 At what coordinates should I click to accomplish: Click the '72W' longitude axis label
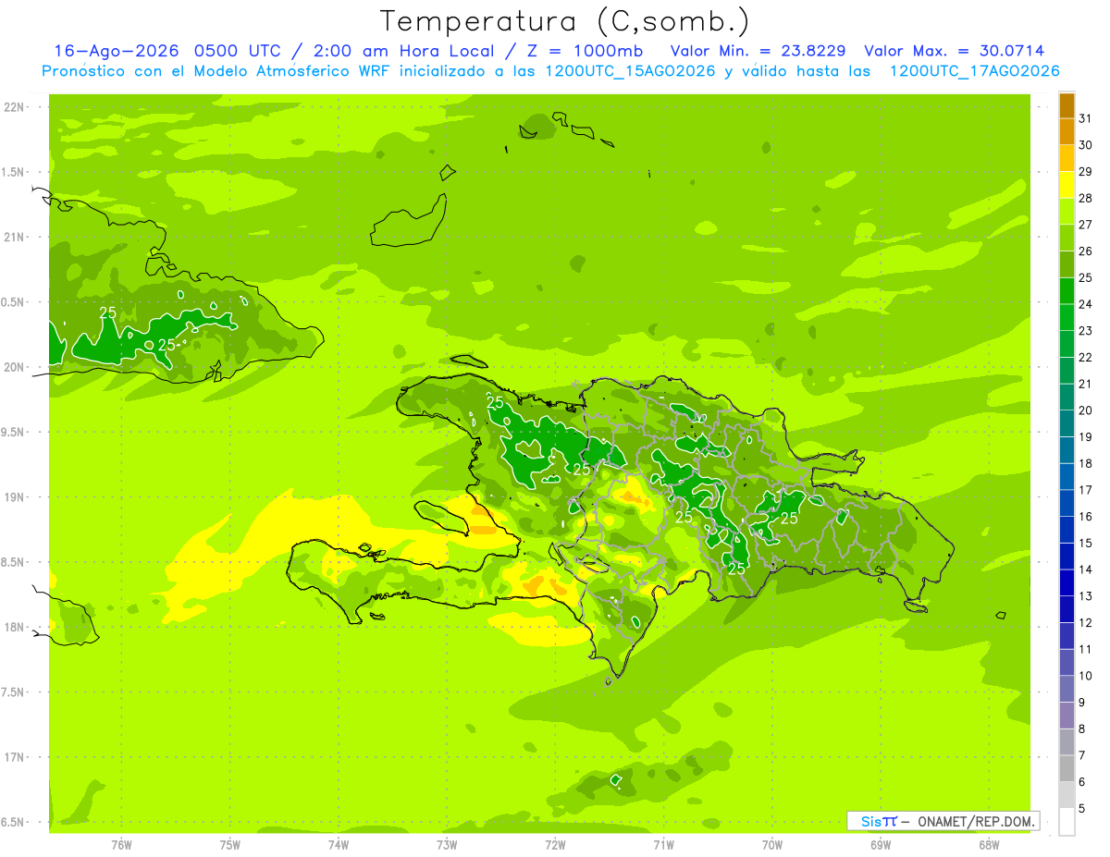pyautogui.click(x=555, y=845)
